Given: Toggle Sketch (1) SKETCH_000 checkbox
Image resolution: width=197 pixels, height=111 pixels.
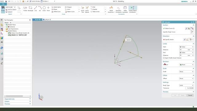Looking at the screenshot, I should (x=9, y=35).
